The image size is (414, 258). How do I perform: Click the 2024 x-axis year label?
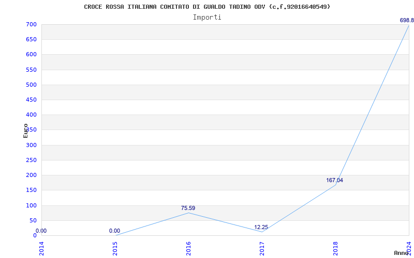(409, 249)
